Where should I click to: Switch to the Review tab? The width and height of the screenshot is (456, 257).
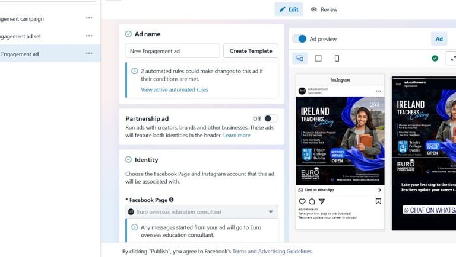324,9
